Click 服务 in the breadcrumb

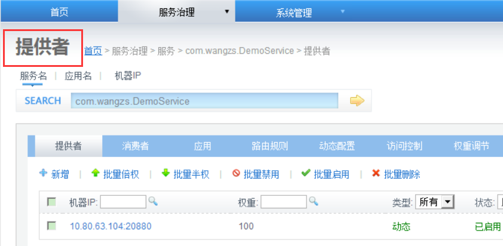click(166, 51)
